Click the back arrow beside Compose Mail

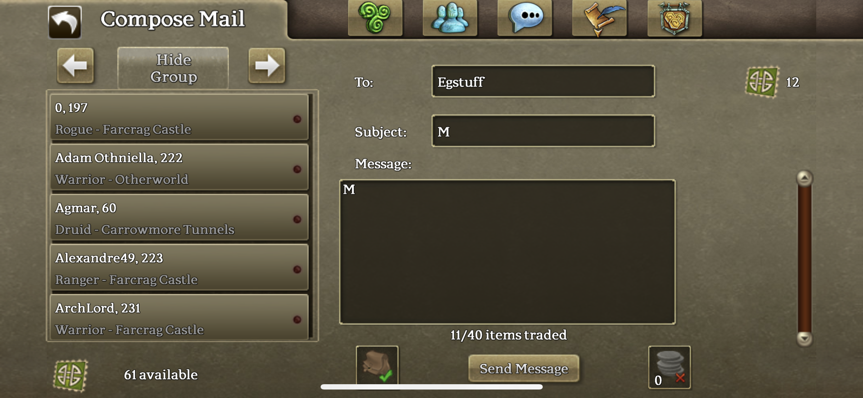click(64, 22)
